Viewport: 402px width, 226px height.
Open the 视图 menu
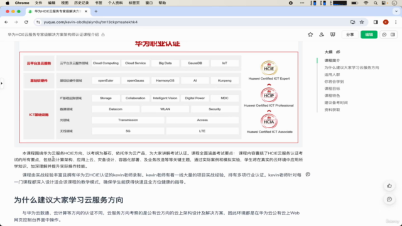click(65, 3)
